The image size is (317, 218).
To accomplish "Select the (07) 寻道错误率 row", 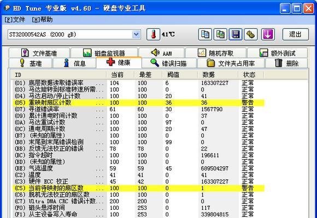I will pyautogui.click(x=138, y=110).
